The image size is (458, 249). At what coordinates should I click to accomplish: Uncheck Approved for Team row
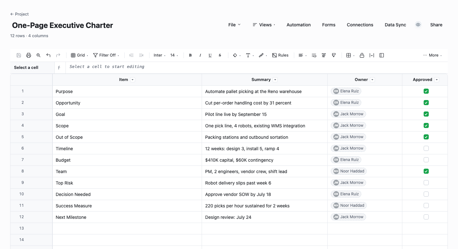[x=426, y=171]
